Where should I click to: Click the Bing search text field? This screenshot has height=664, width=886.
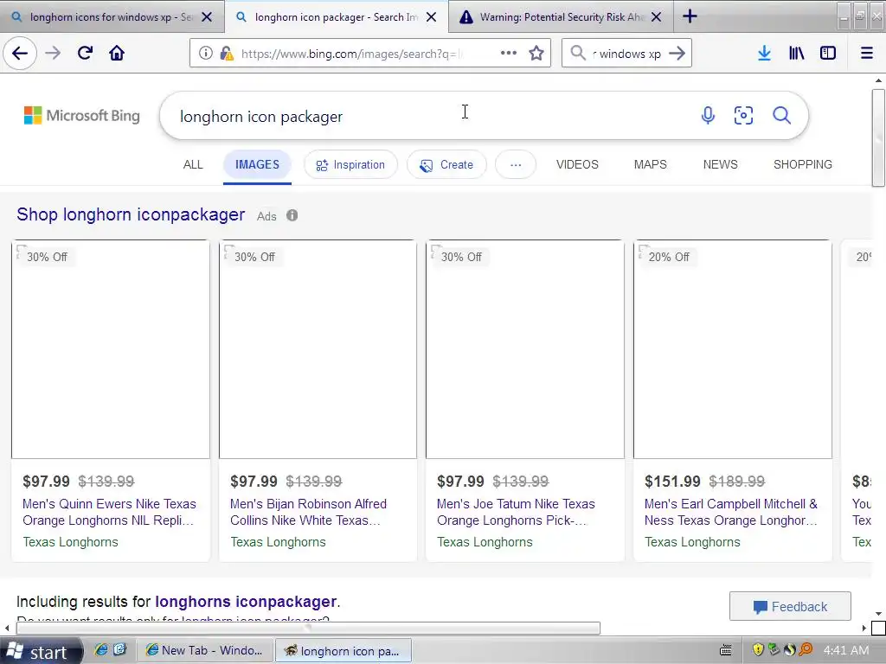tap(429, 116)
